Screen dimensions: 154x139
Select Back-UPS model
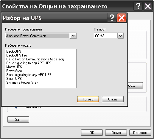(14, 51)
